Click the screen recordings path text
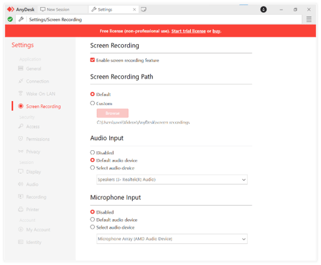 coord(143,122)
